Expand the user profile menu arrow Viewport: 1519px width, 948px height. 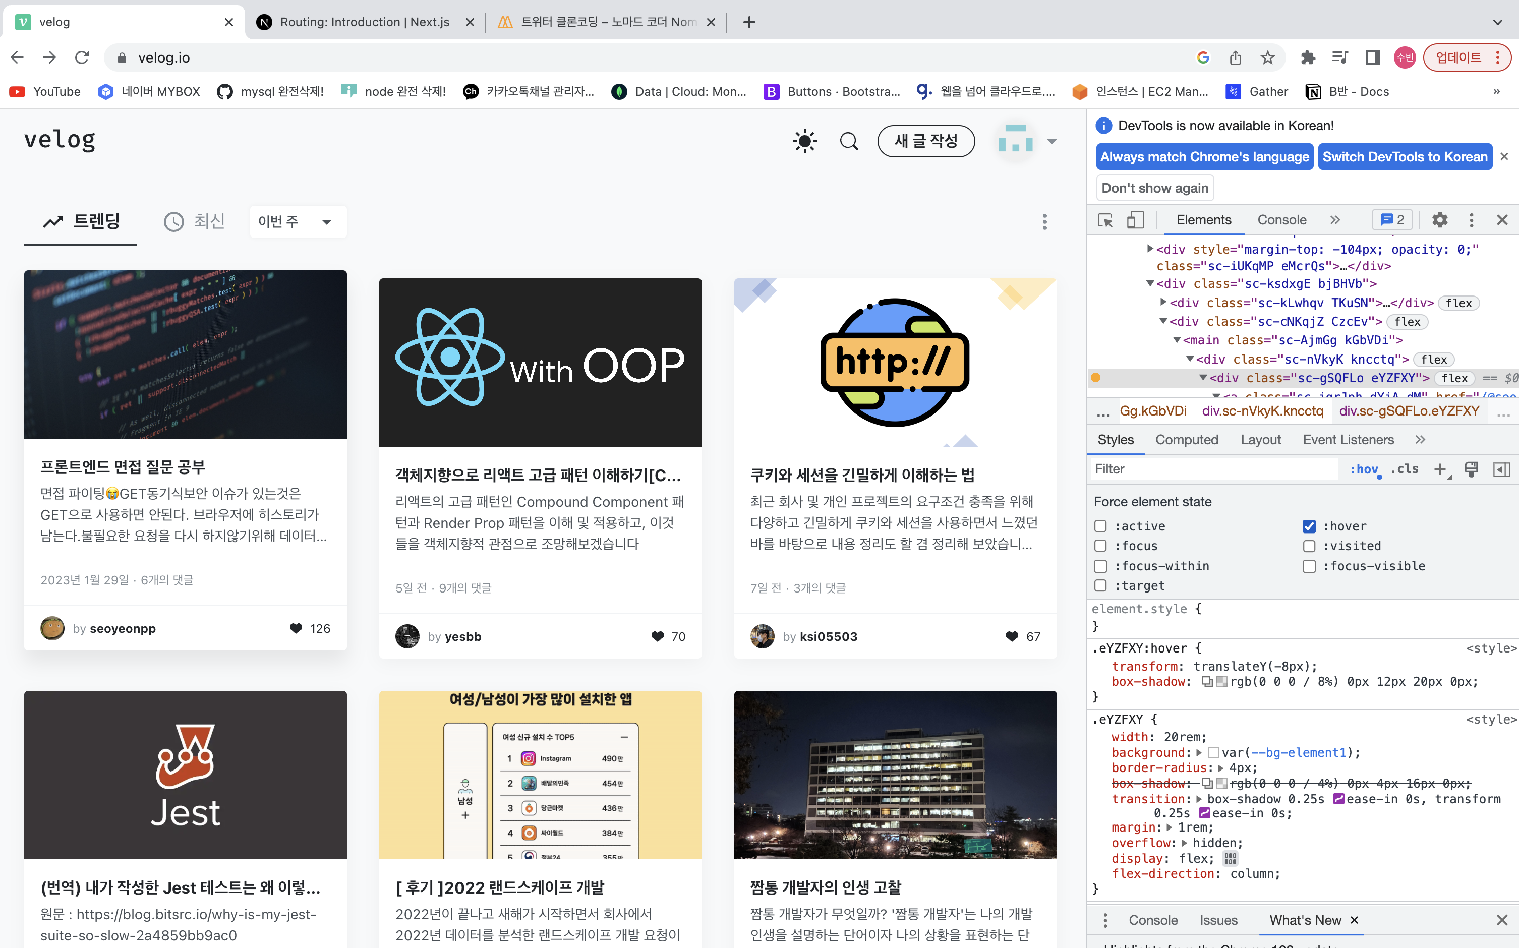(1052, 141)
